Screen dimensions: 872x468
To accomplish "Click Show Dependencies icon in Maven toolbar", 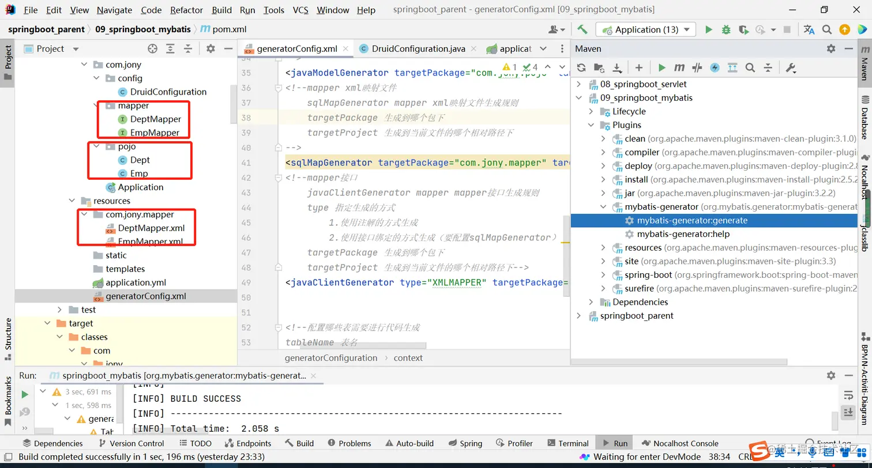I will tap(732, 68).
